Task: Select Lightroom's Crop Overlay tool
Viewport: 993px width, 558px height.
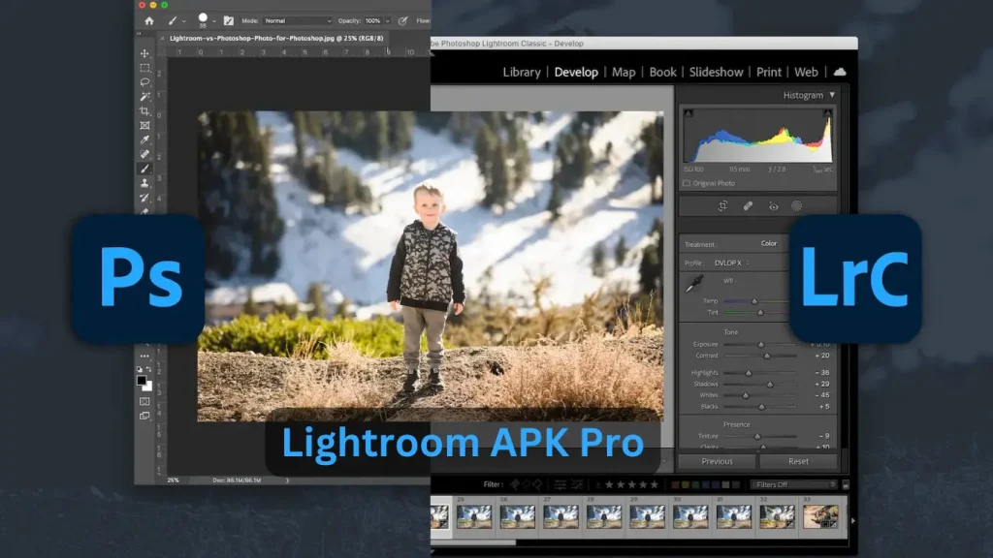Action: click(722, 206)
